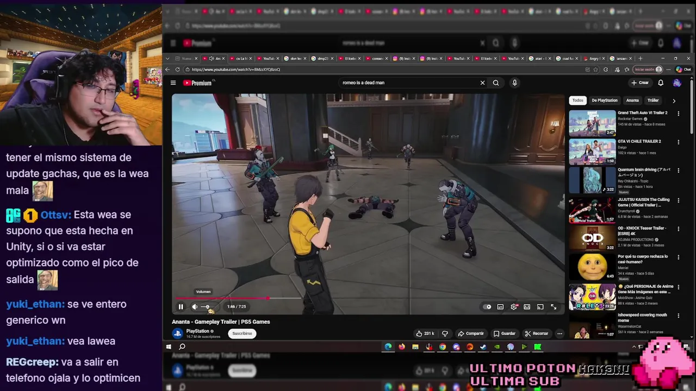
Task: Toggle the autoplay switch in the player
Action: tap(487, 307)
